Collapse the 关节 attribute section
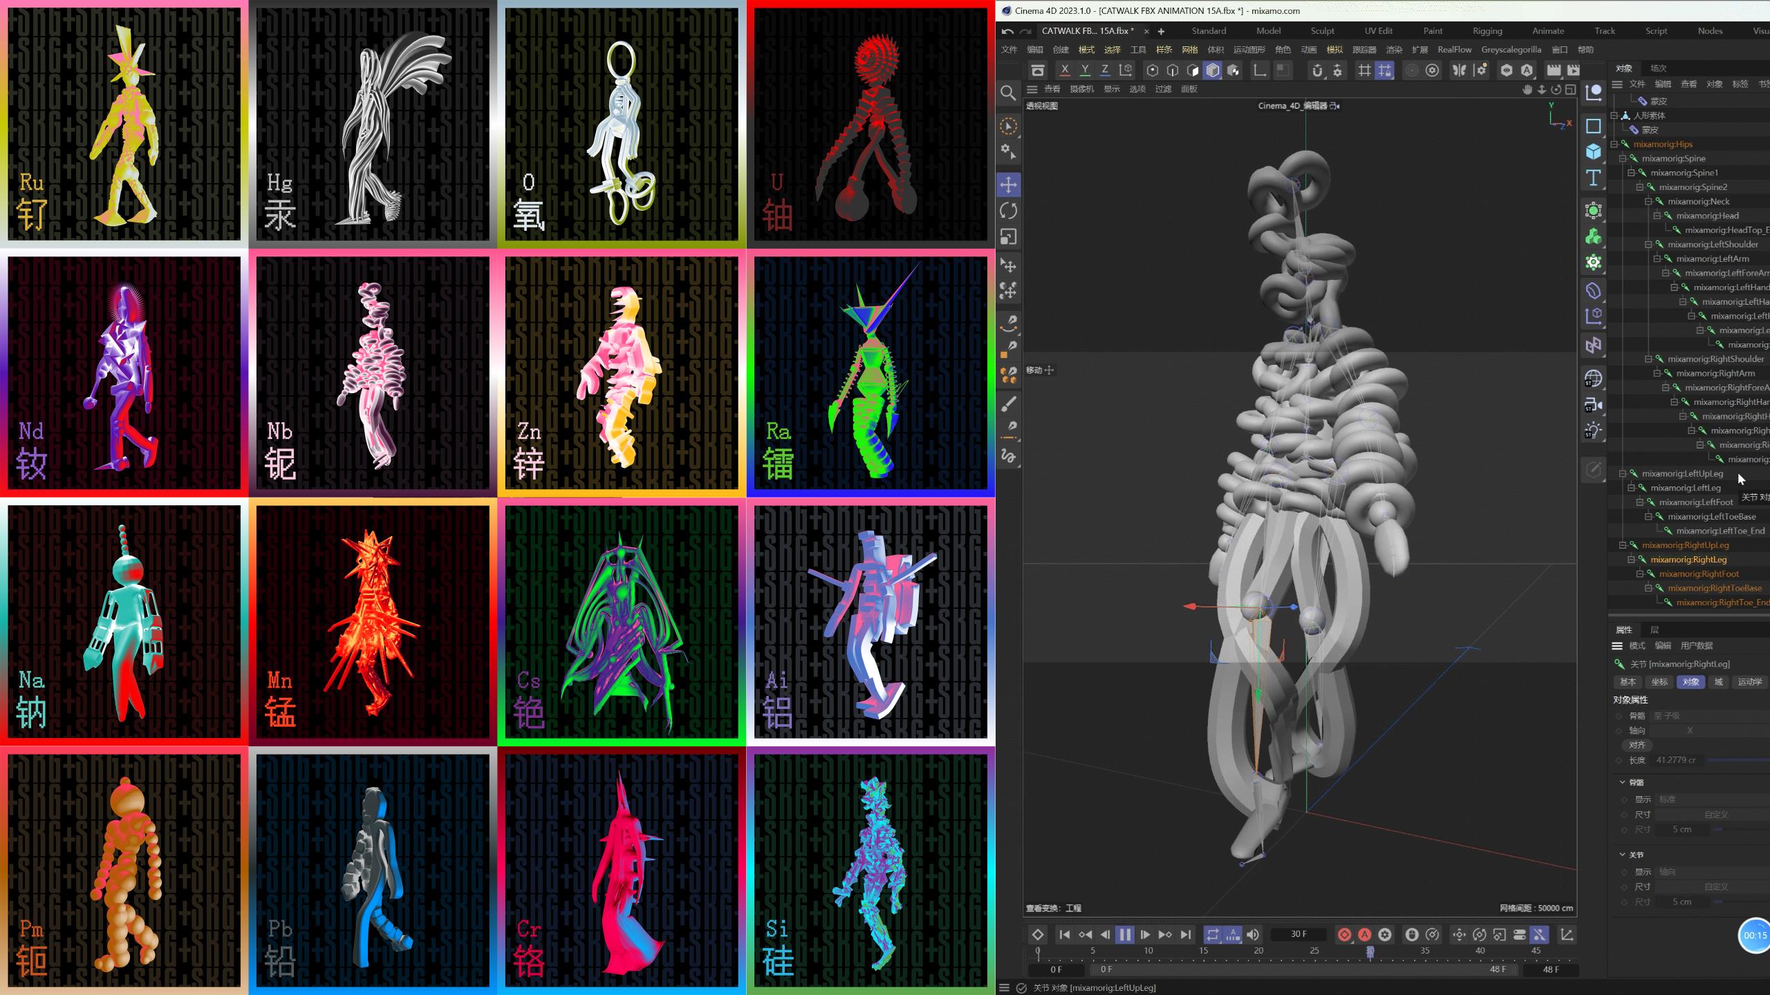This screenshot has height=995, width=1770. (1623, 855)
